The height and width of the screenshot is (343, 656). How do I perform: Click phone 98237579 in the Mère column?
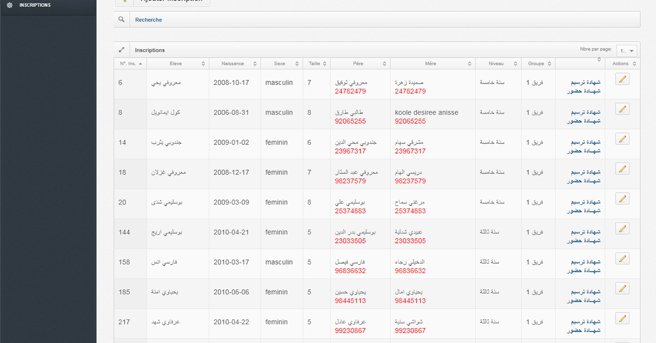[410, 181]
